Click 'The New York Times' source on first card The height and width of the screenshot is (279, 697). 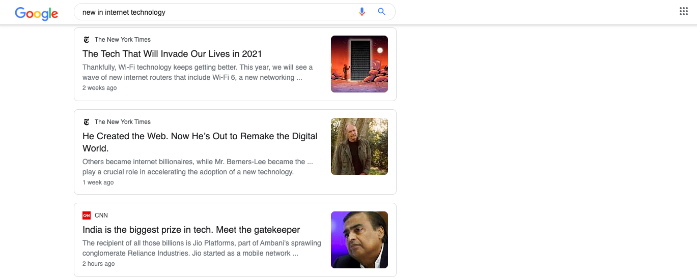coord(123,40)
